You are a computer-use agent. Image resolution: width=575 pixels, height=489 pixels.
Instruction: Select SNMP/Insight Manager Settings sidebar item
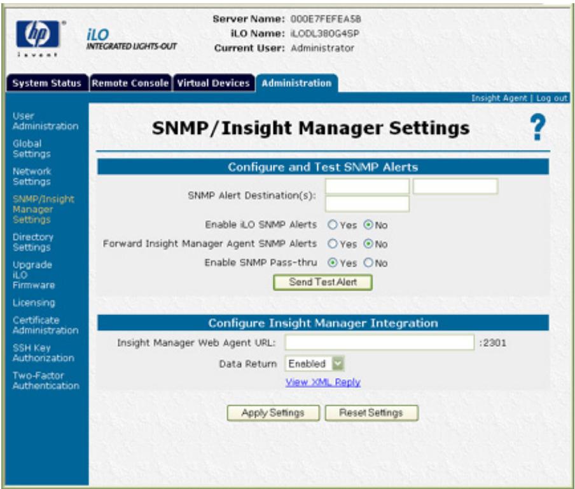[x=43, y=209]
